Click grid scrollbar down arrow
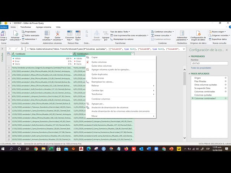The width and height of the screenshot is (231, 173). point(184,138)
